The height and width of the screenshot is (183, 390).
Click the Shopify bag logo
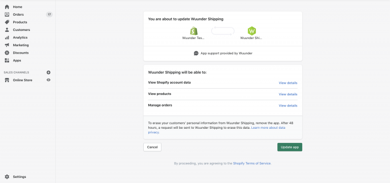click(x=193, y=31)
